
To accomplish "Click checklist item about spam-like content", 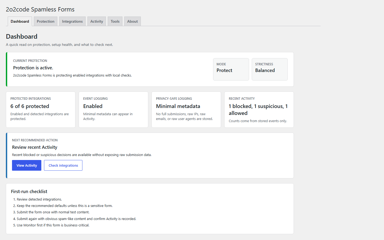I will pyautogui.click(x=77, y=219).
